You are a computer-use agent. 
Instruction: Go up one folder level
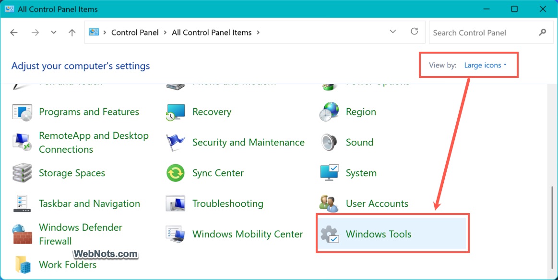coord(72,33)
